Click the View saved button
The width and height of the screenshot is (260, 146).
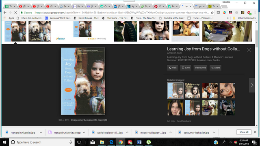click(x=200, y=68)
